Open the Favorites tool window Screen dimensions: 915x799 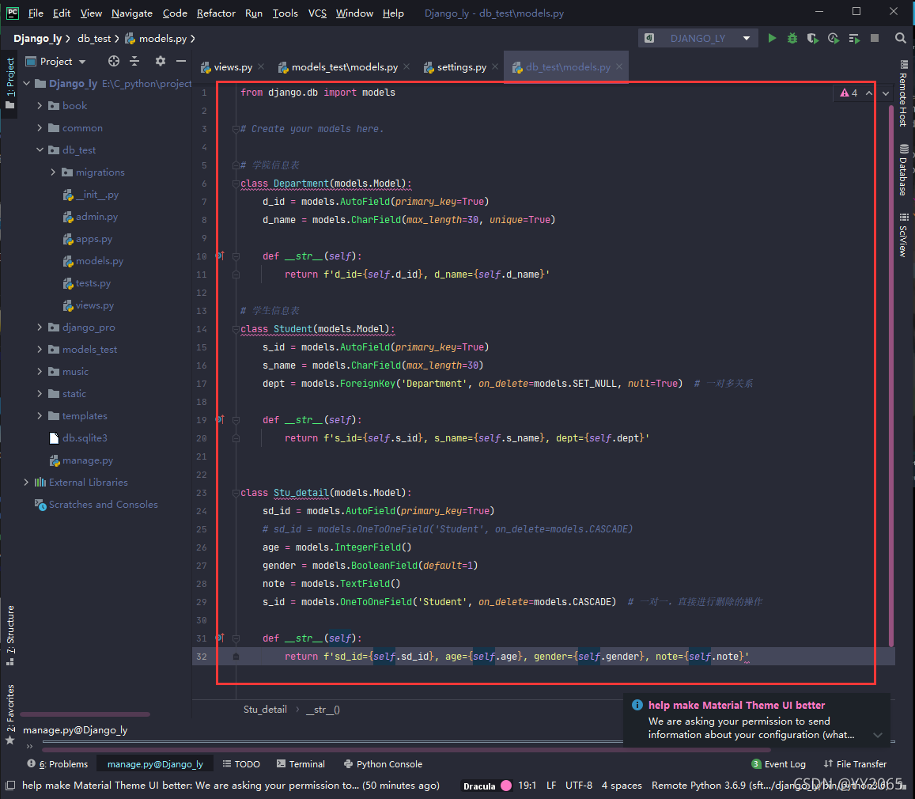tap(10, 714)
